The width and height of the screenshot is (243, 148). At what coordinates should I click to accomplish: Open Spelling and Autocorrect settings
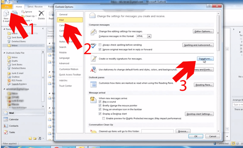coord(198,45)
